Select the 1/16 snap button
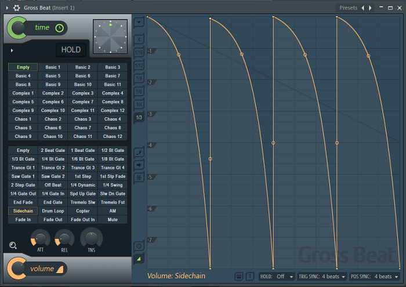 point(139,52)
